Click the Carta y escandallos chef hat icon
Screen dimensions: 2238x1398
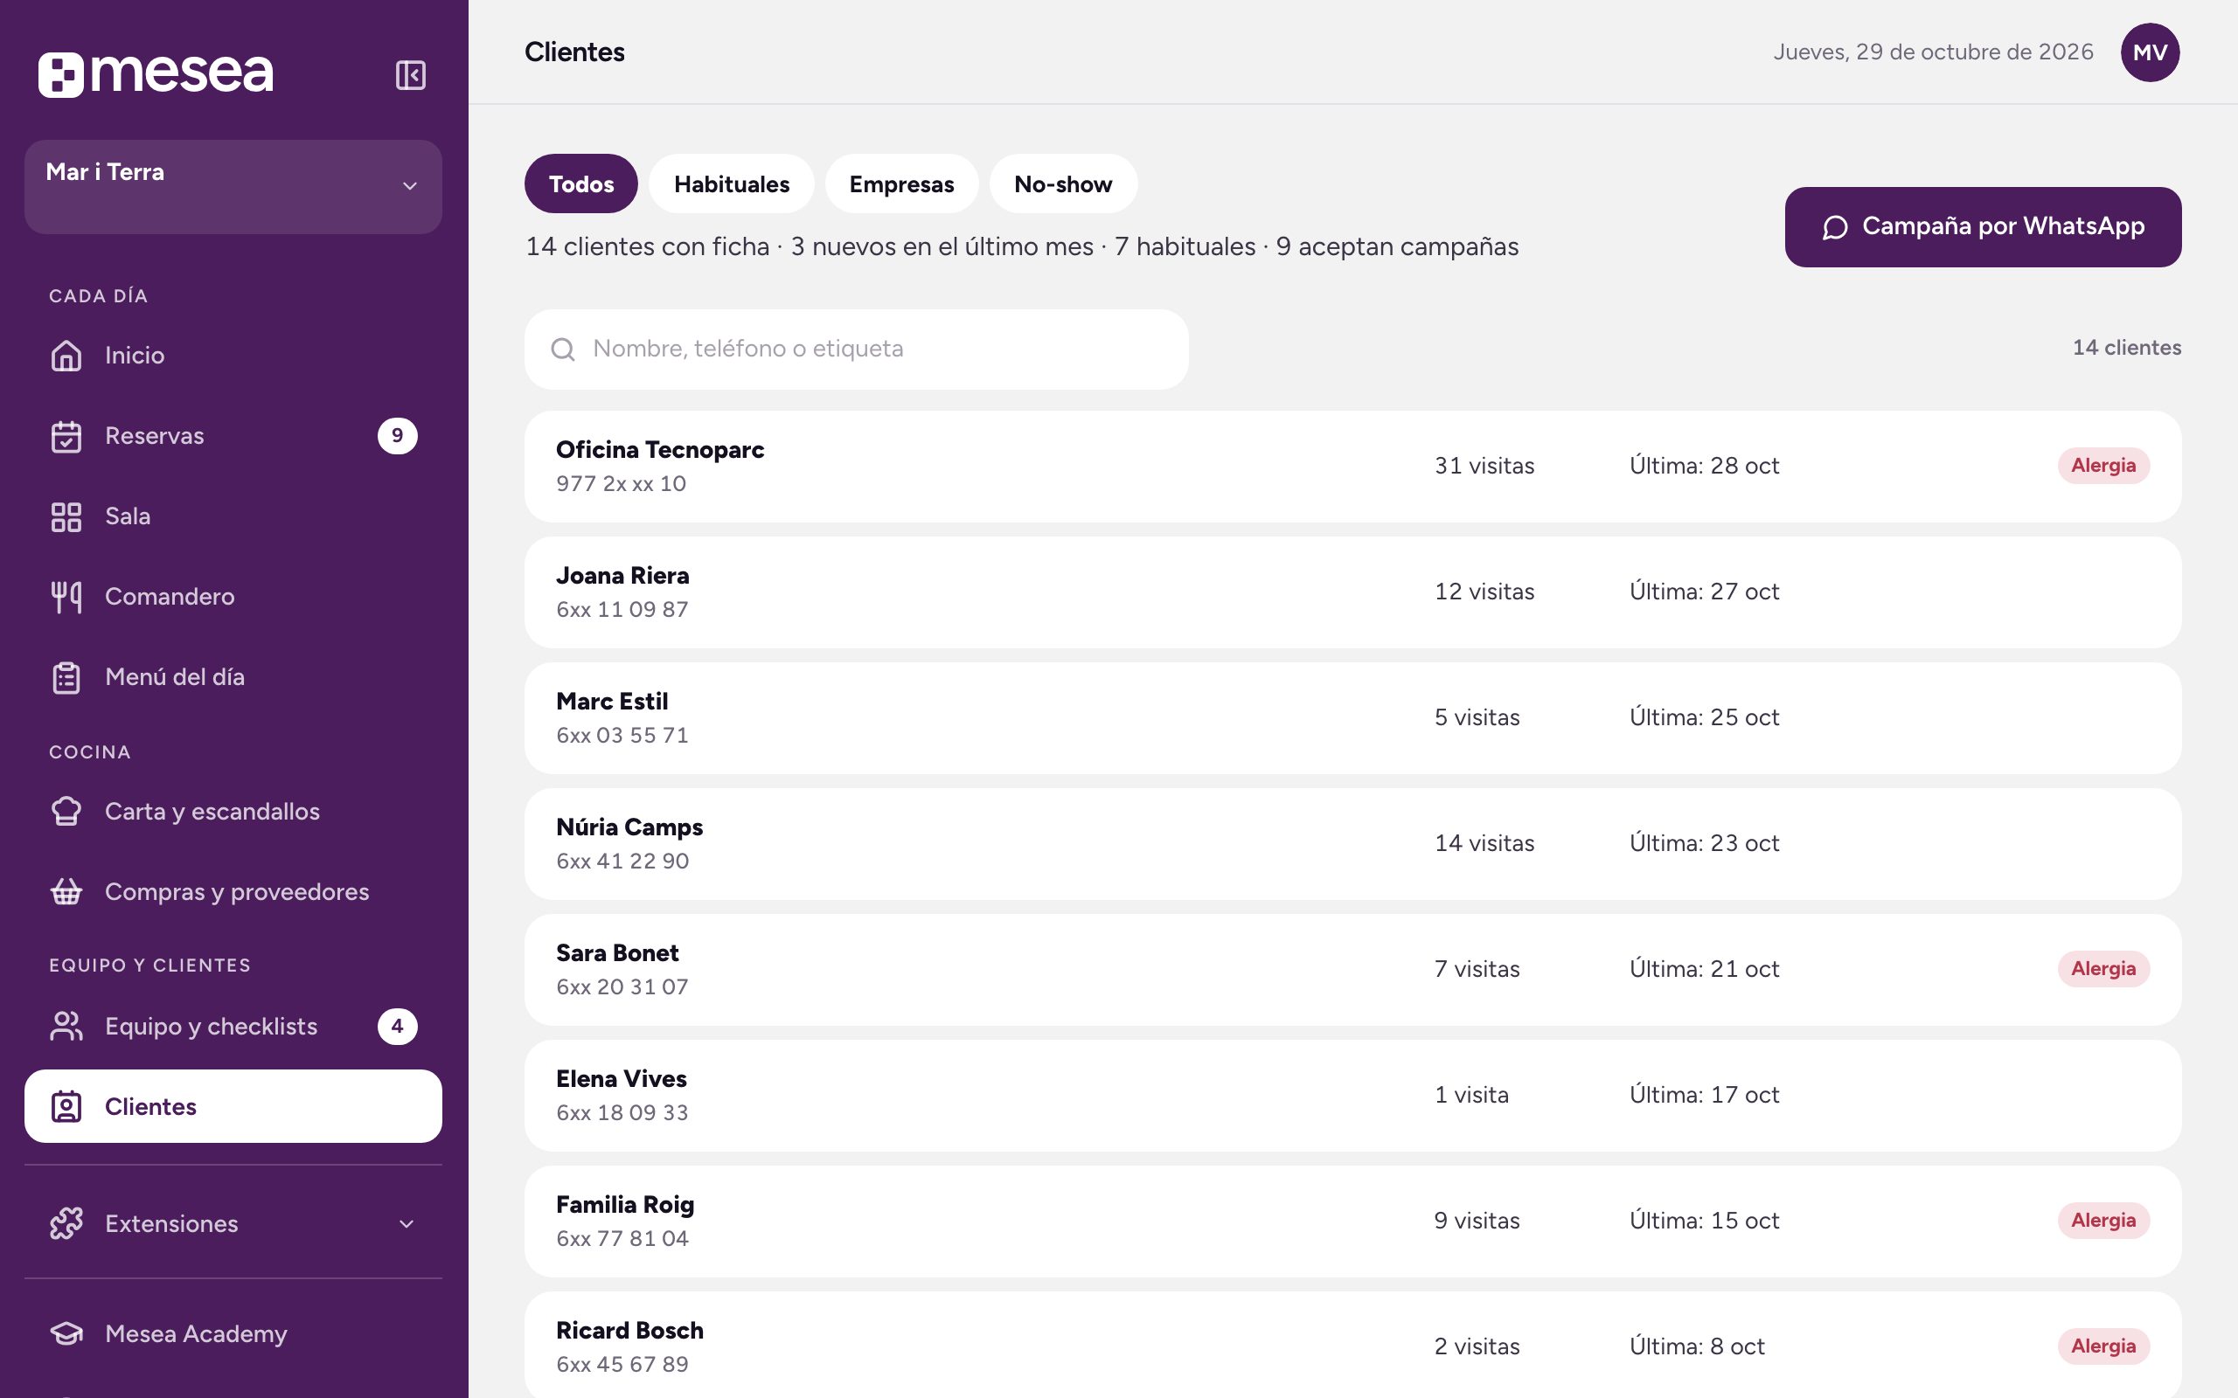[66, 811]
